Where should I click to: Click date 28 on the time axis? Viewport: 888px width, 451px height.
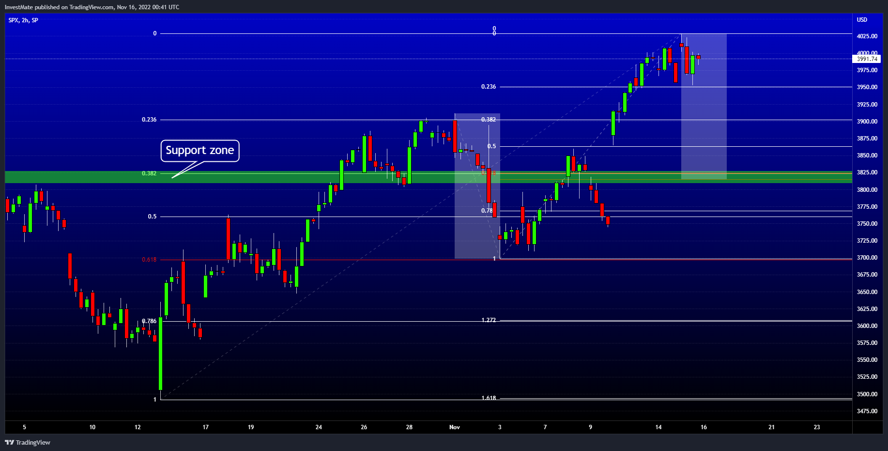409,427
